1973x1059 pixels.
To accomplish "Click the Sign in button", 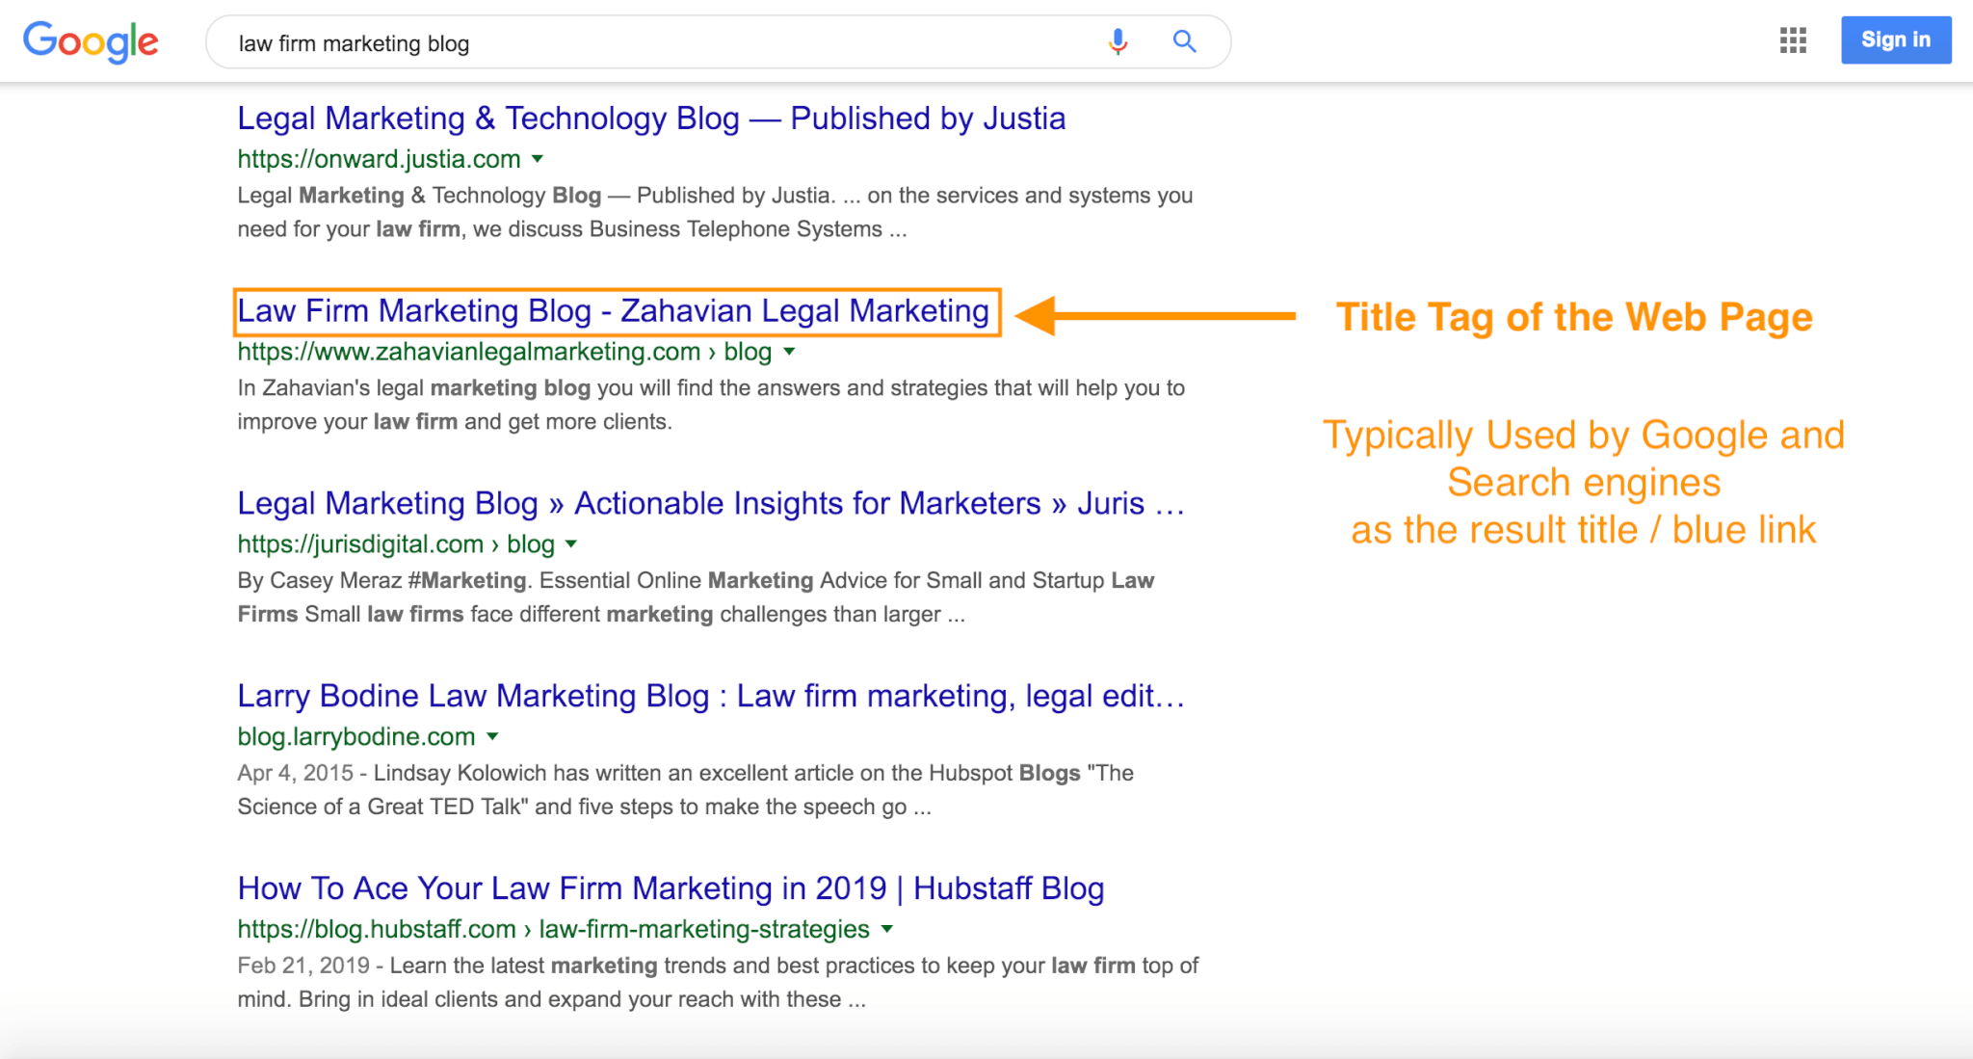I will (1895, 40).
